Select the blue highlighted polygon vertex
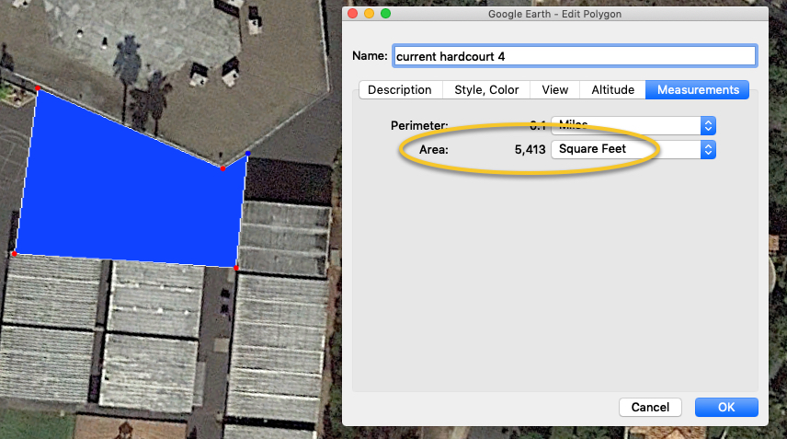 pos(248,154)
